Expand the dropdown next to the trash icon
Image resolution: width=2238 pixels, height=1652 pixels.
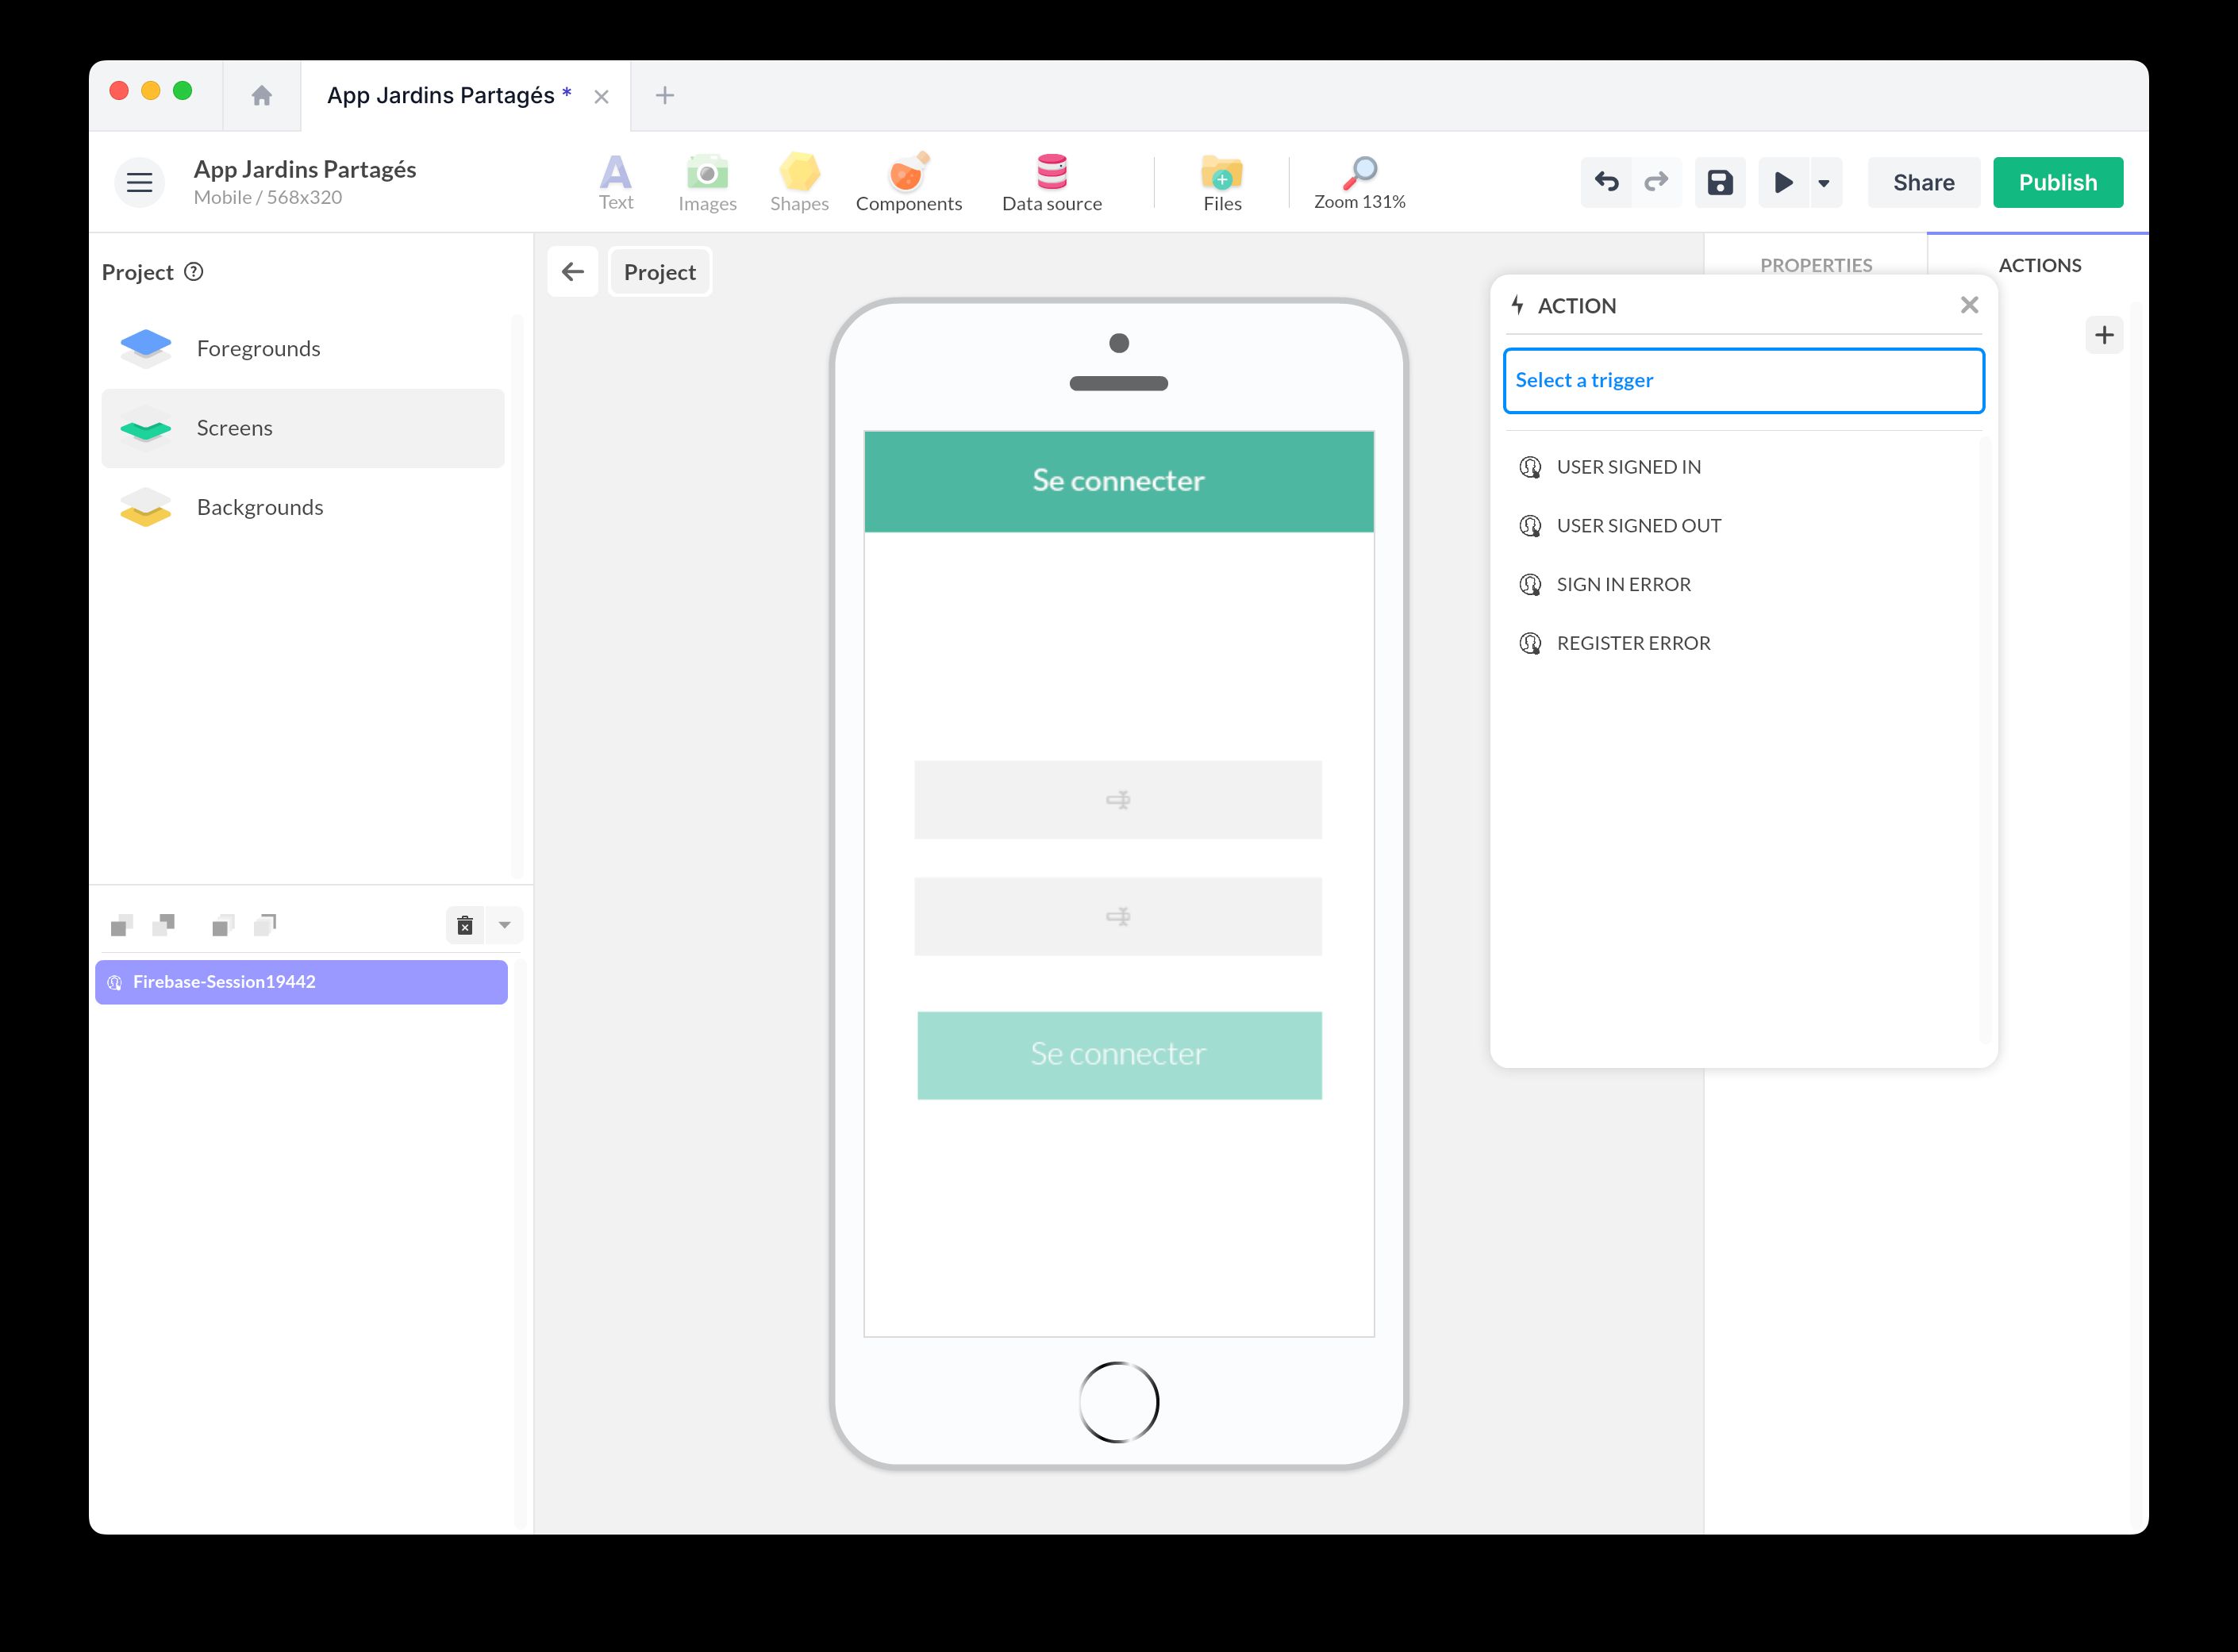tap(505, 925)
